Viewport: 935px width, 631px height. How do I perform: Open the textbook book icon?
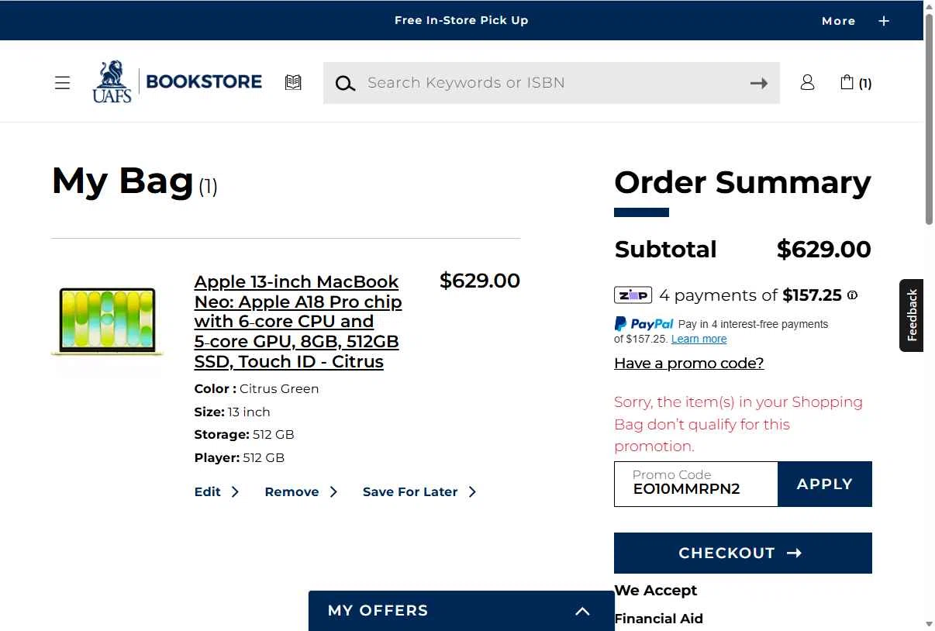(x=293, y=82)
